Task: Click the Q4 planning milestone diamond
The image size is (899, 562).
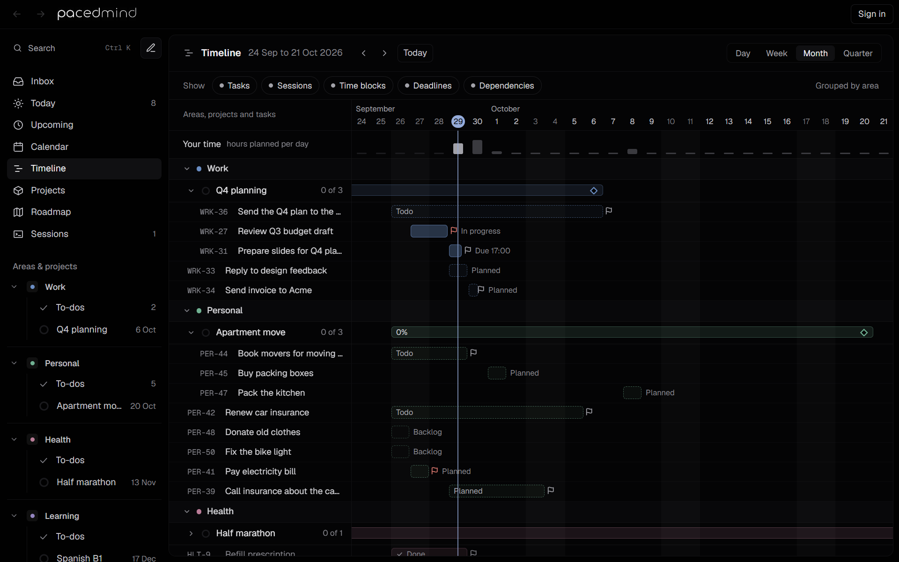Action: (x=594, y=191)
